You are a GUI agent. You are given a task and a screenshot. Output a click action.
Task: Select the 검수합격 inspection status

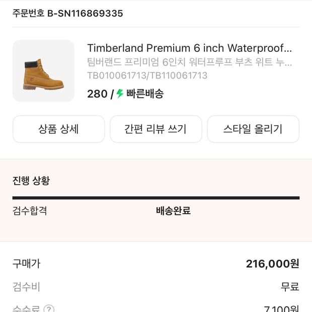pyautogui.click(x=30, y=210)
